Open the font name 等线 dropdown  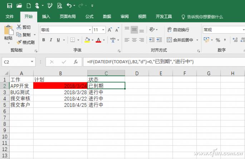(90, 30)
